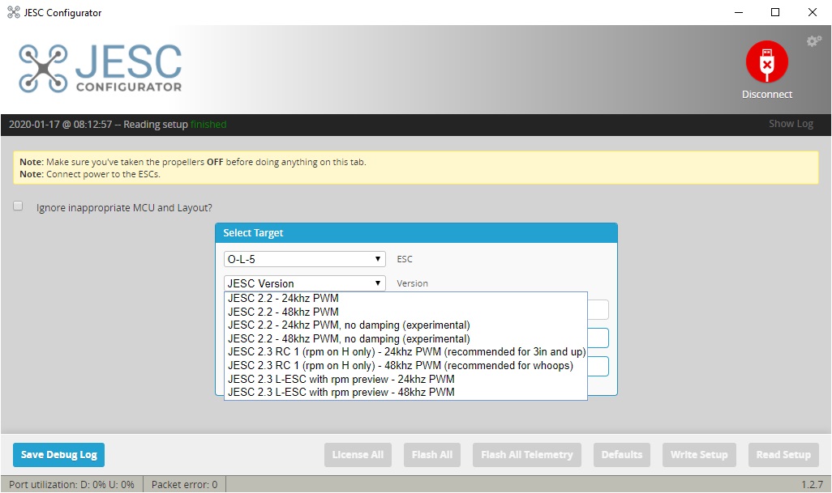Viewport: 832px width, 493px height.
Task: Click the Select Target panel header
Action: (x=416, y=233)
